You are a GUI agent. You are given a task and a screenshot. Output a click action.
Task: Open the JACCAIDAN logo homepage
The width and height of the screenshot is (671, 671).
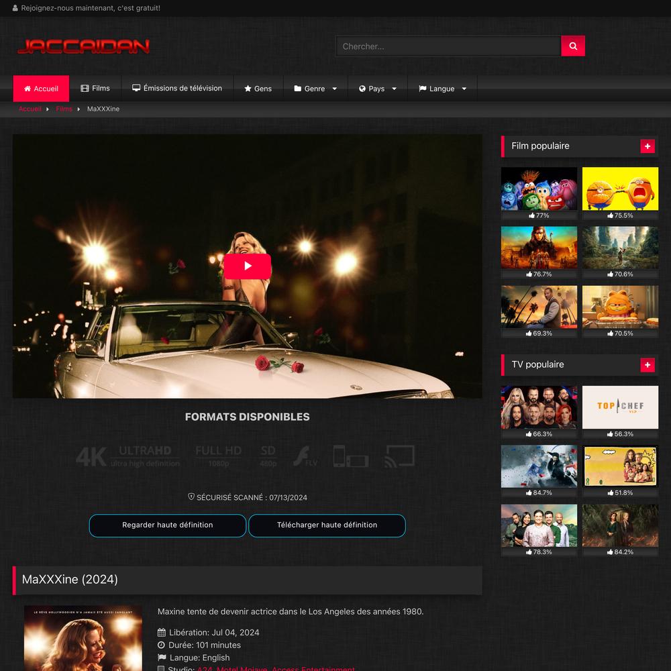83,46
